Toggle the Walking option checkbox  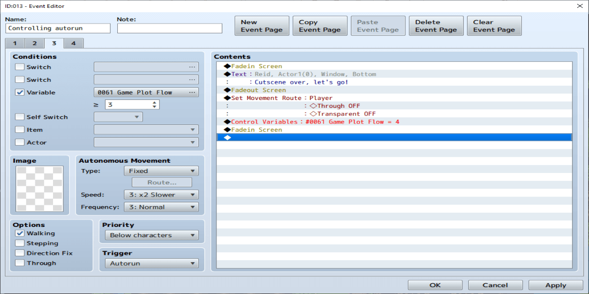pyautogui.click(x=20, y=234)
